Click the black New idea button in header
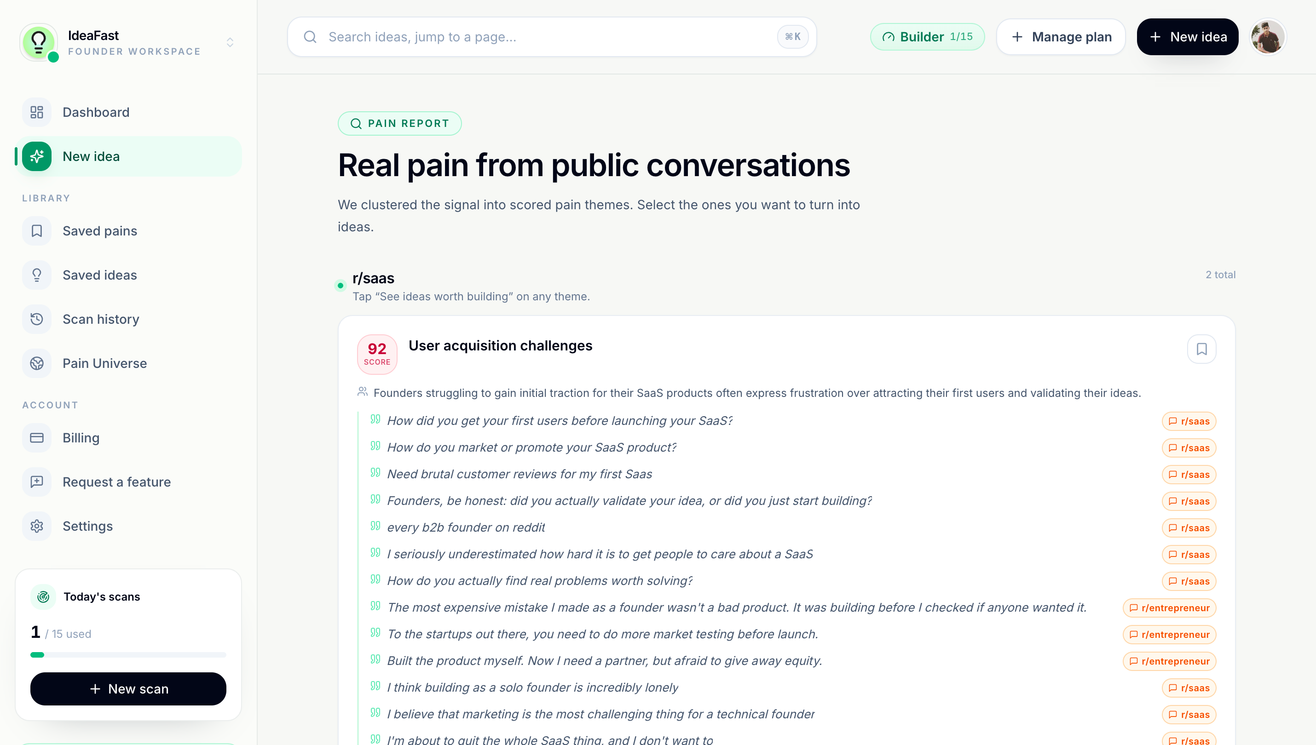 1187,37
